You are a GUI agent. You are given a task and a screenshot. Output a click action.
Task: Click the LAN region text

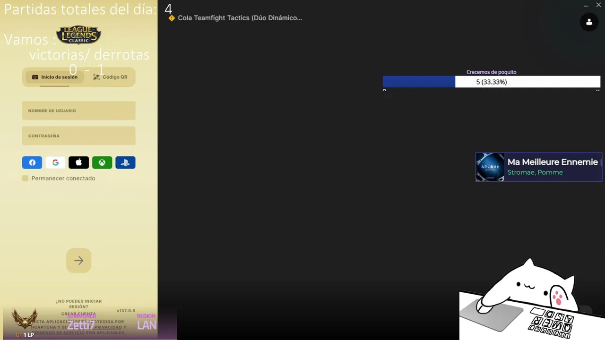click(x=147, y=325)
